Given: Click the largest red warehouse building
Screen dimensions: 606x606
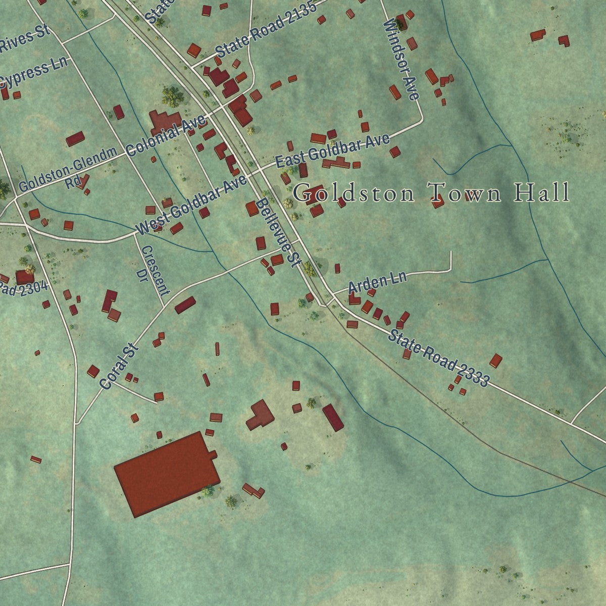Looking at the screenshot, I should point(167,474).
